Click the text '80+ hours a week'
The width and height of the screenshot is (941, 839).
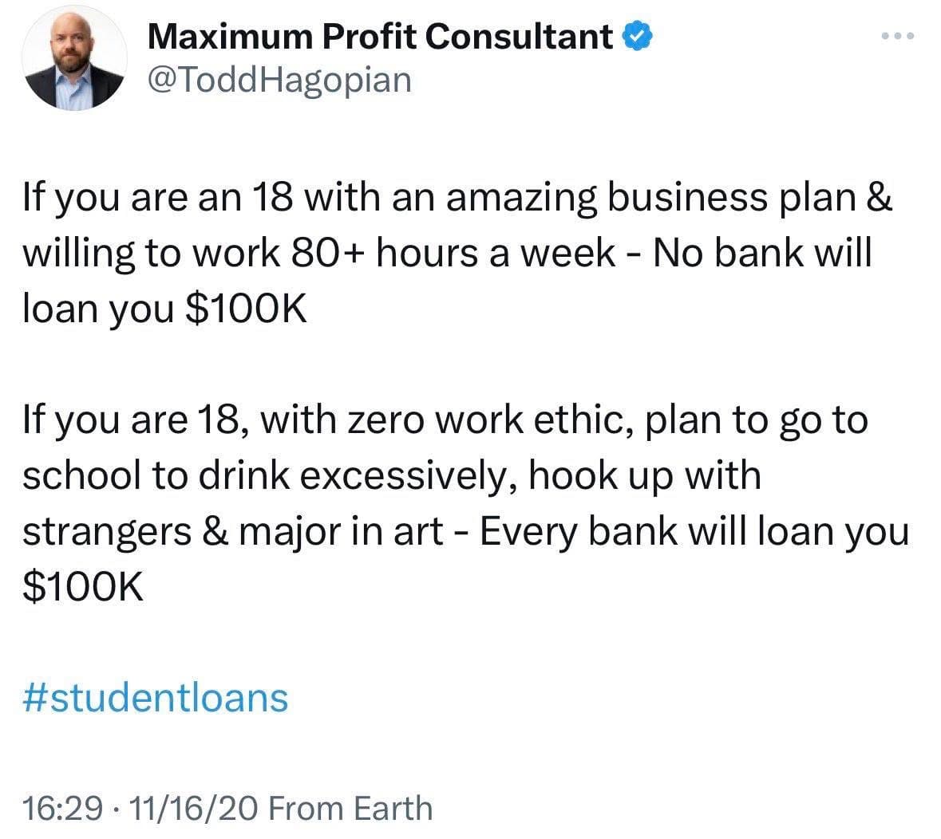click(453, 253)
